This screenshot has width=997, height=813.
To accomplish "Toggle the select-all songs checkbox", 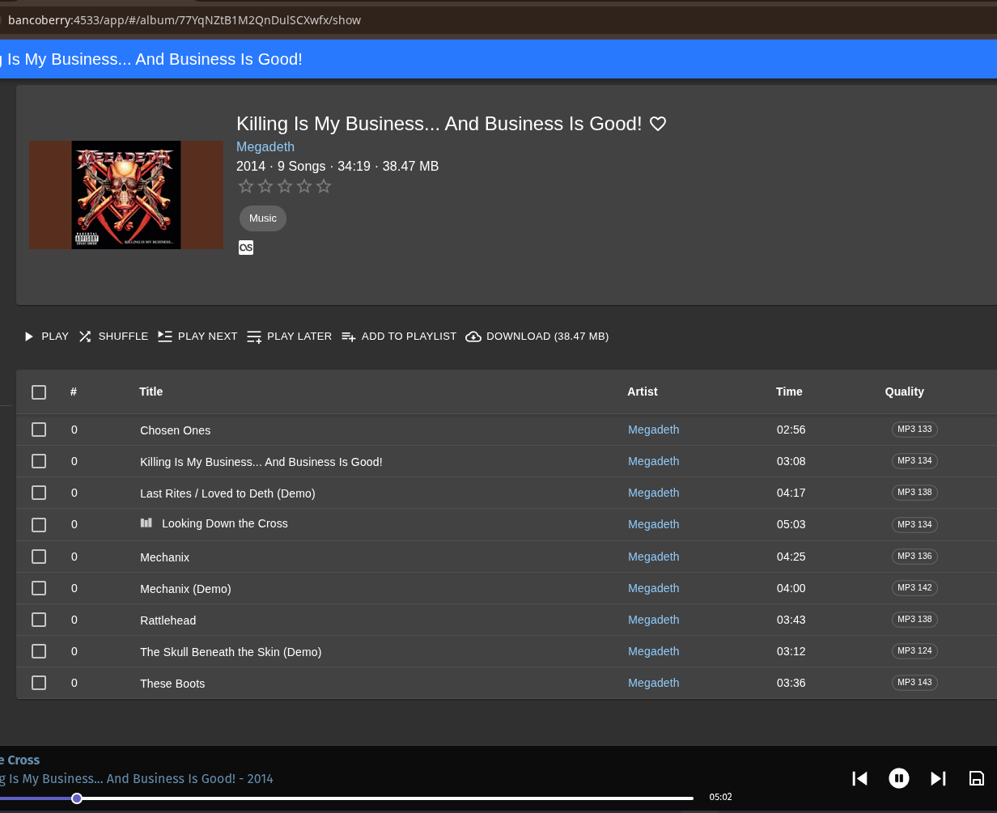I will pos(39,392).
